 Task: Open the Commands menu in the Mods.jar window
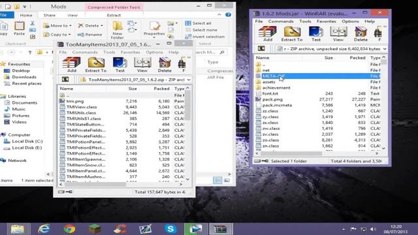pos(281,22)
